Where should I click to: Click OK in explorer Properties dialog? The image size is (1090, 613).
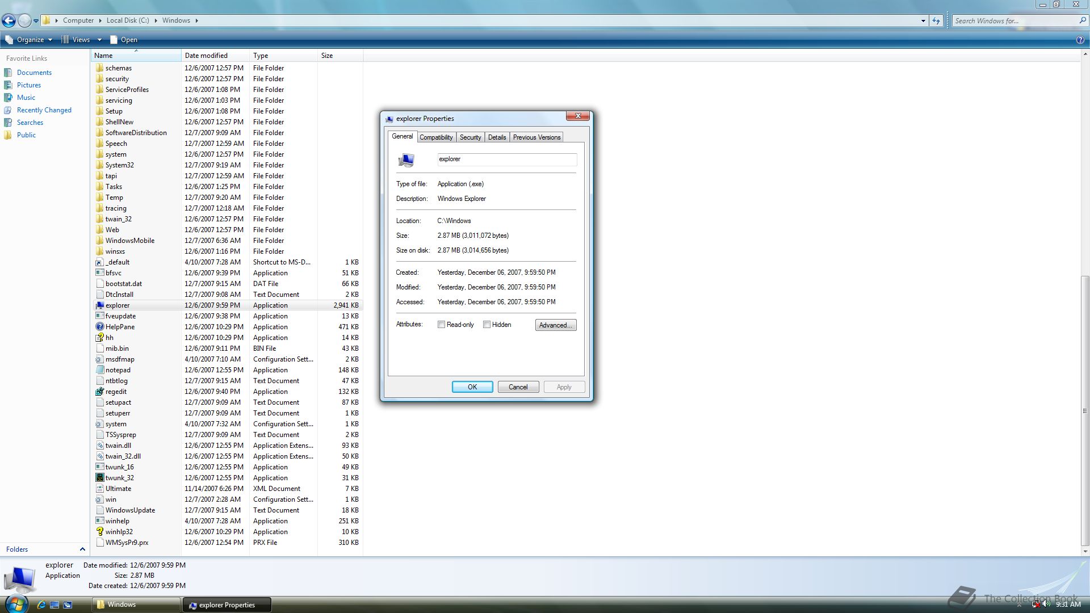(x=472, y=387)
